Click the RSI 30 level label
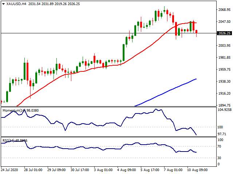The image size is (233, 174). click(x=219, y=158)
